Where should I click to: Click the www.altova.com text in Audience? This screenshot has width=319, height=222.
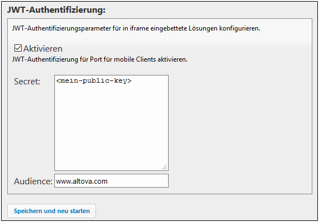(x=82, y=181)
